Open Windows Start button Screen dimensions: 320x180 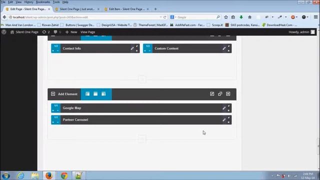5,175
